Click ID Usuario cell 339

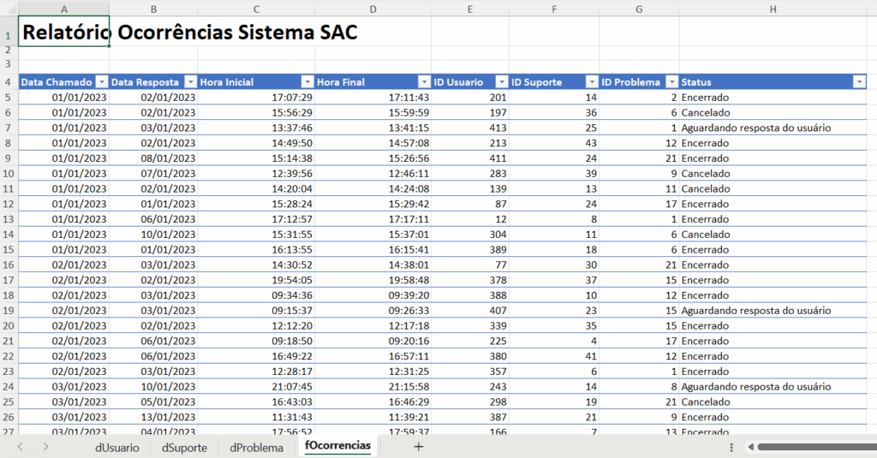(x=498, y=326)
